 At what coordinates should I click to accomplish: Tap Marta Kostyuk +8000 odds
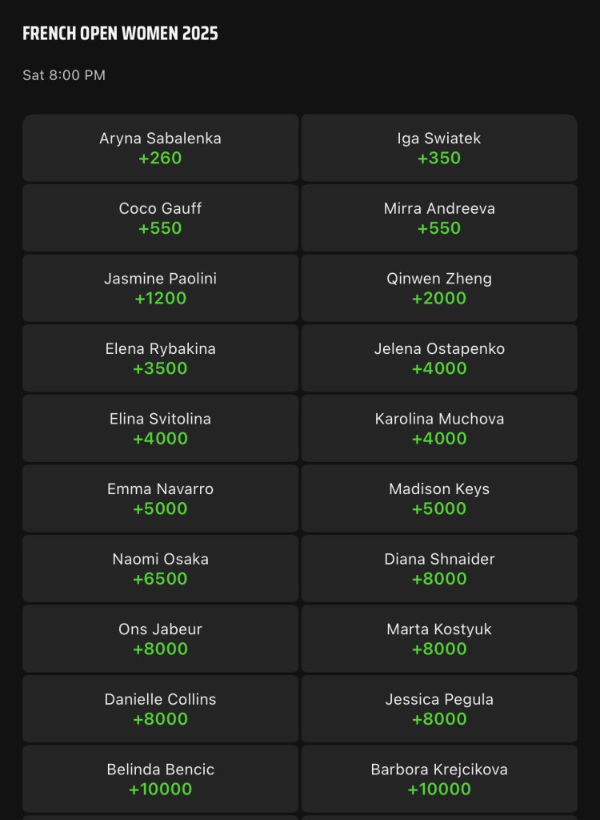[x=439, y=638]
